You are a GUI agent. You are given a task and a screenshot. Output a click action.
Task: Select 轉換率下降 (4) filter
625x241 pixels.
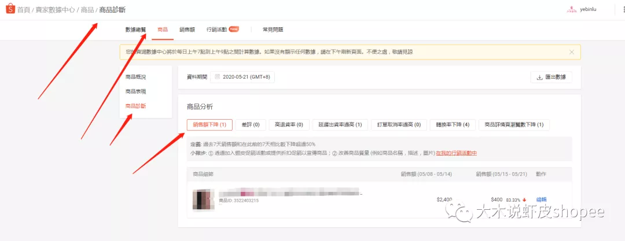coord(453,125)
